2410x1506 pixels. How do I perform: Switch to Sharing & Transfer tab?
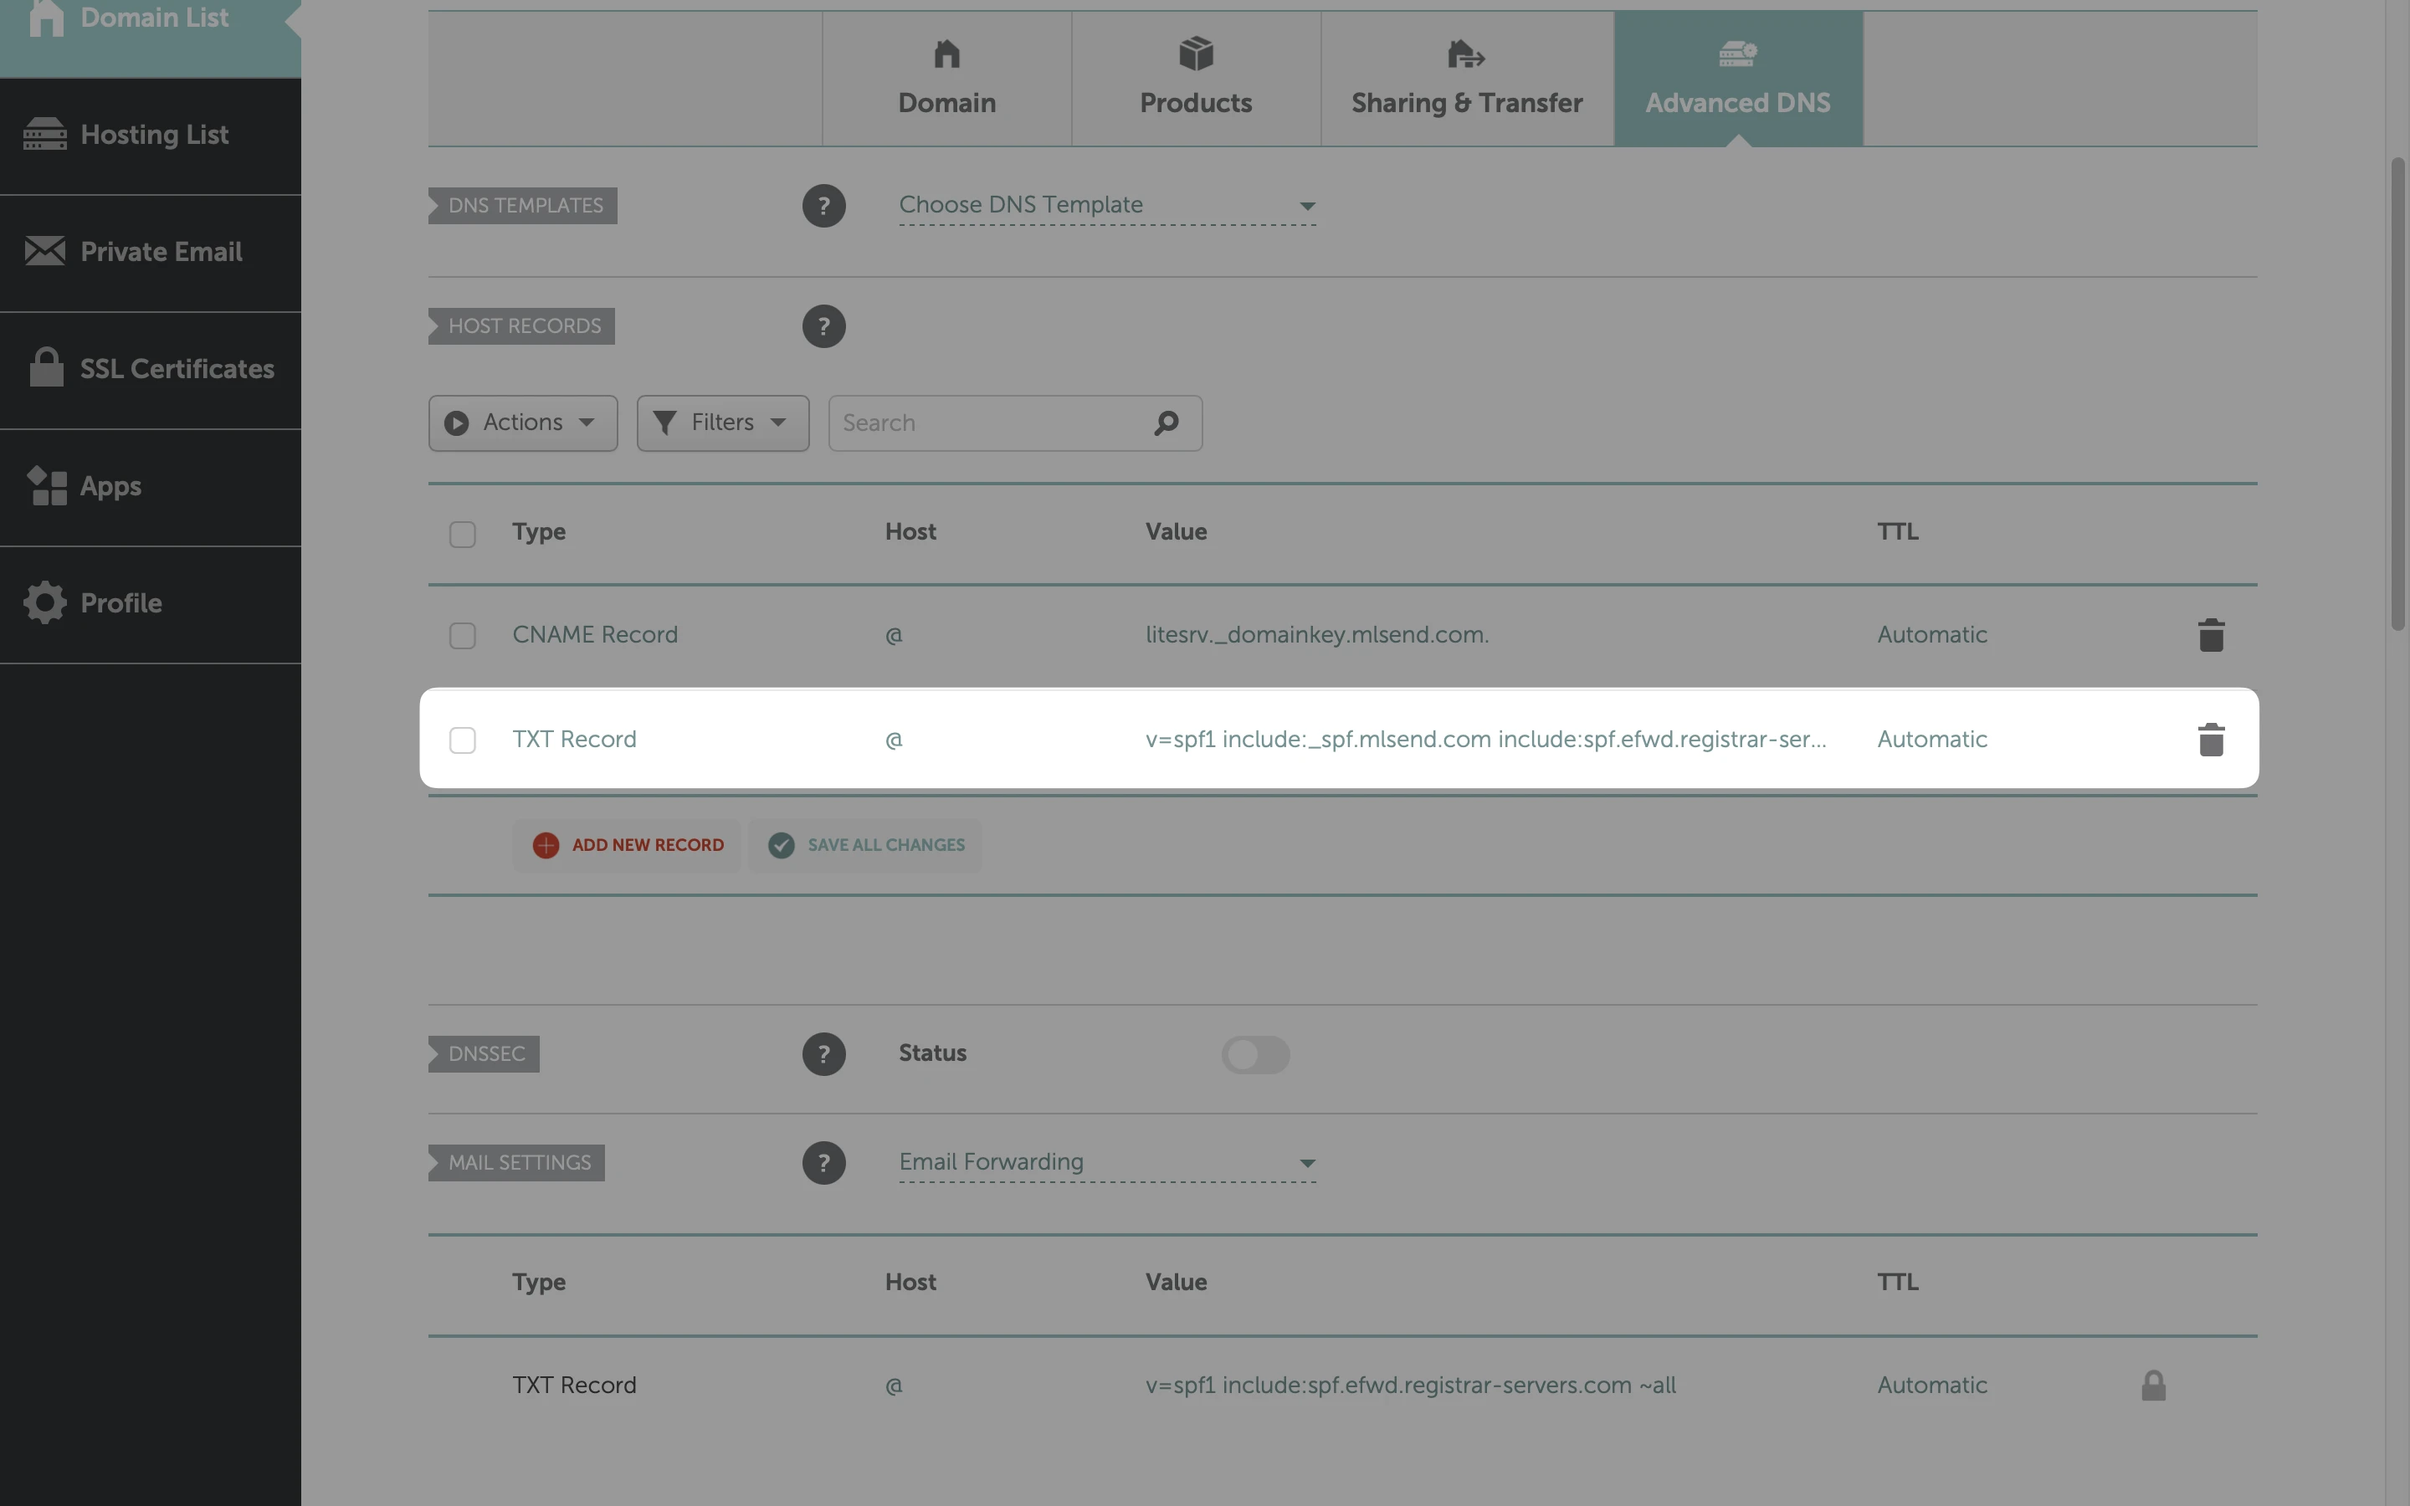1466,79
